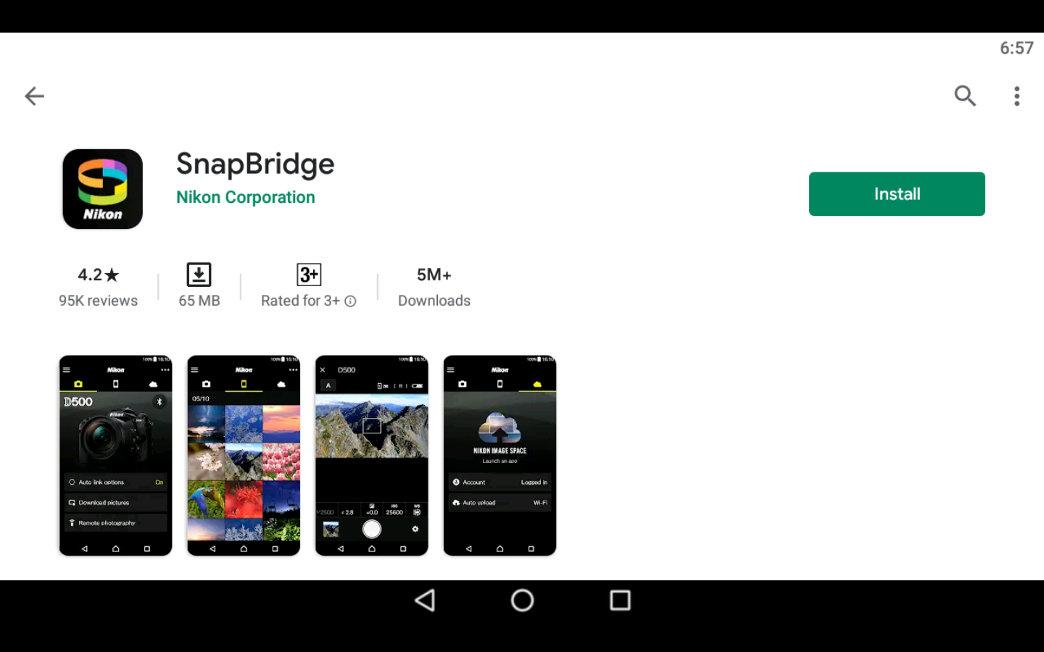Open the D500 camera screenshot
Image resolution: width=1044 pixels, height=652 pixels.
click(x=115, y=456)
